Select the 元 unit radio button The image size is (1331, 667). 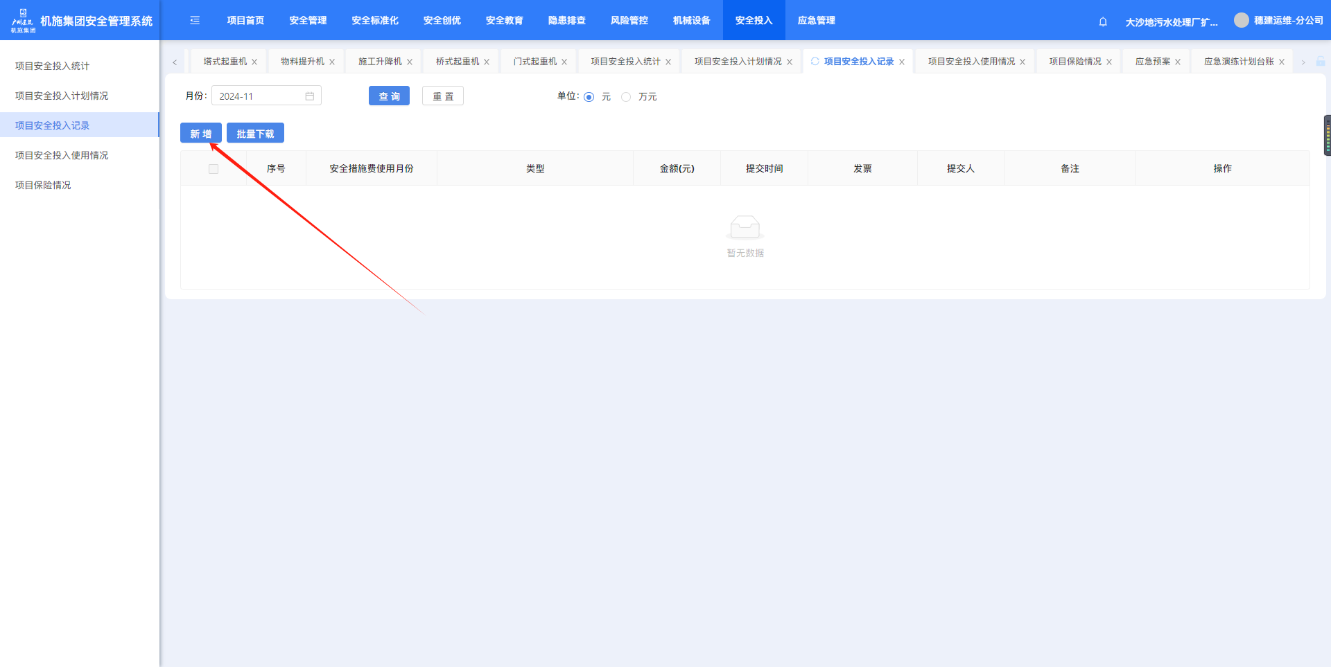tap(589, 97)
